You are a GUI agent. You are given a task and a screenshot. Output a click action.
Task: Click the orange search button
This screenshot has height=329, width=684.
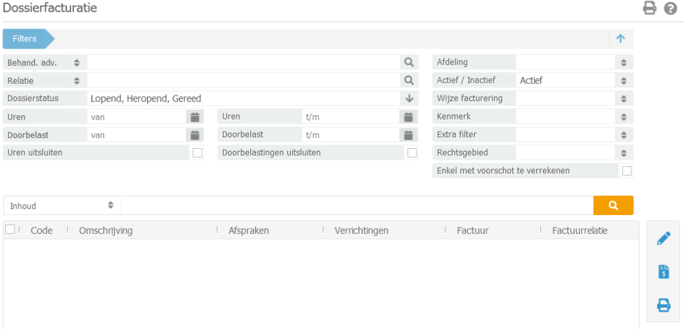click(613, 205)
